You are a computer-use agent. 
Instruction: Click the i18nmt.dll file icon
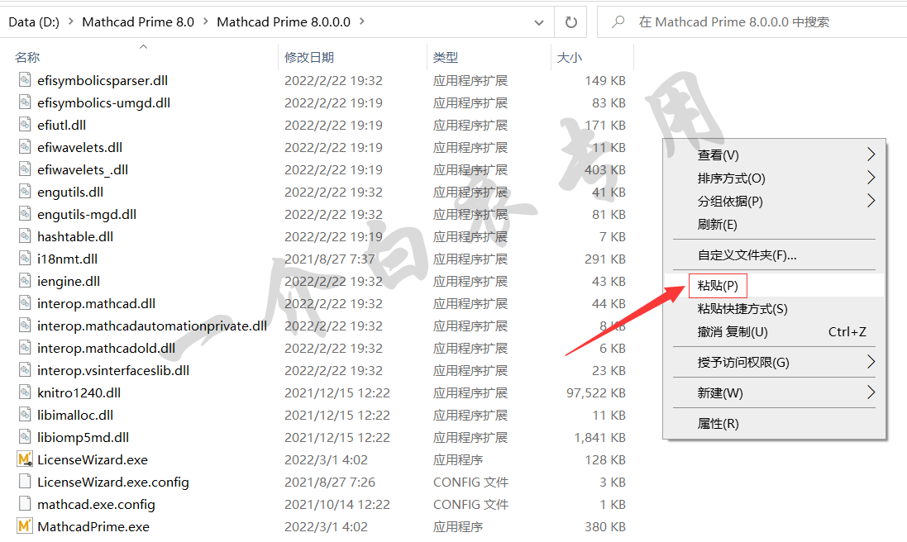25,259
